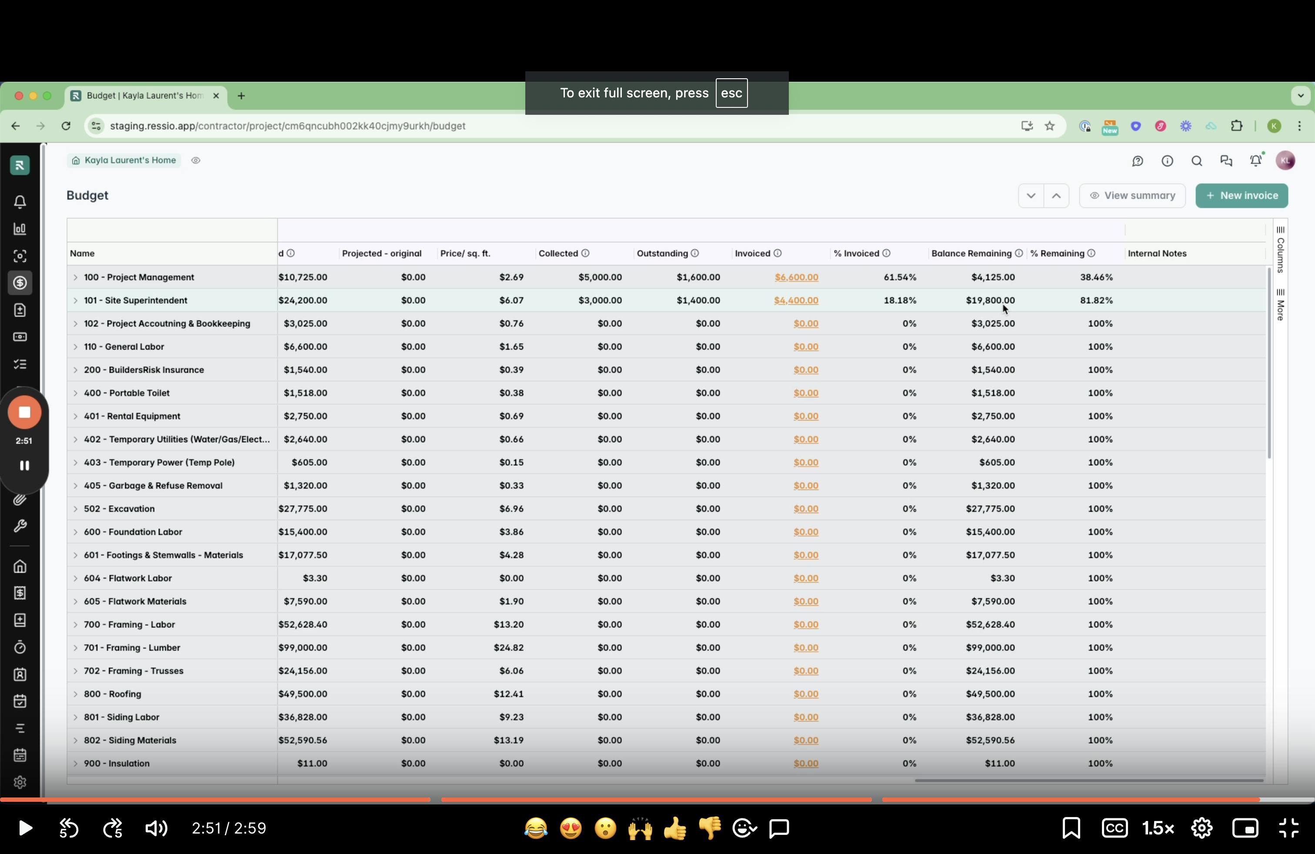This screenshot has width=1315, height=854.
Task: Stop the screen recording red button
Action: point(24,412)
